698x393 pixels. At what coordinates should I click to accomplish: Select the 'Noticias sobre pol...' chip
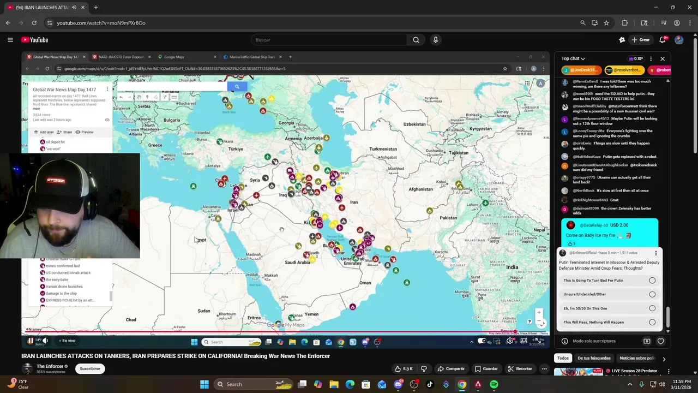637,358
